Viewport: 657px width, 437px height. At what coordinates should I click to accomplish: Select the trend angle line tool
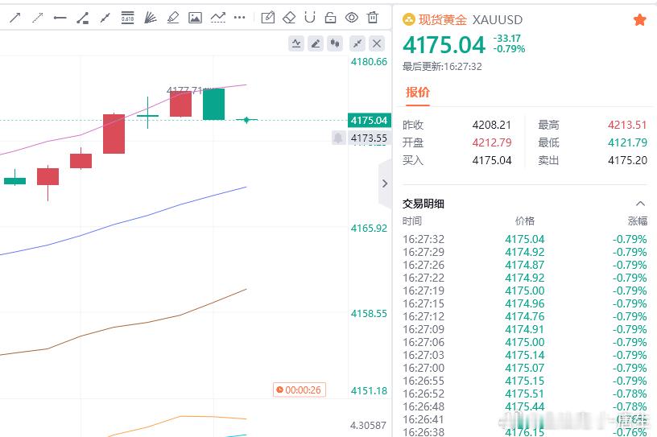83,18
